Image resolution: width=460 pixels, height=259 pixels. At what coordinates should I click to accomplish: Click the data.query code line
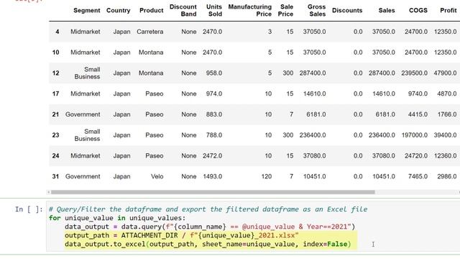coord(210,227)
